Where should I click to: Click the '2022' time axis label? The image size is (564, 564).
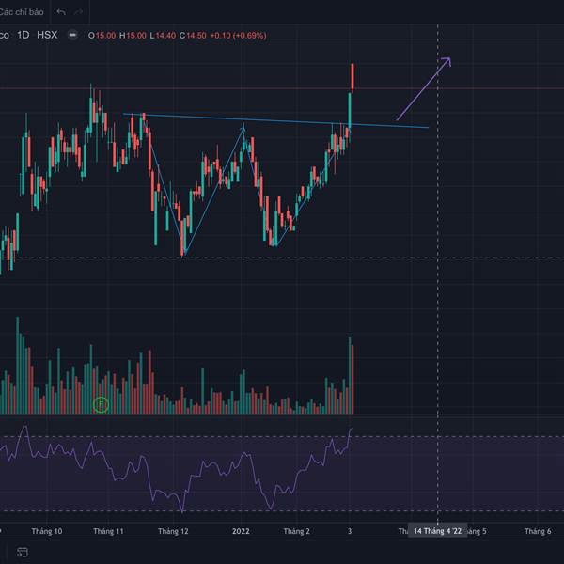tap(241, 531)
